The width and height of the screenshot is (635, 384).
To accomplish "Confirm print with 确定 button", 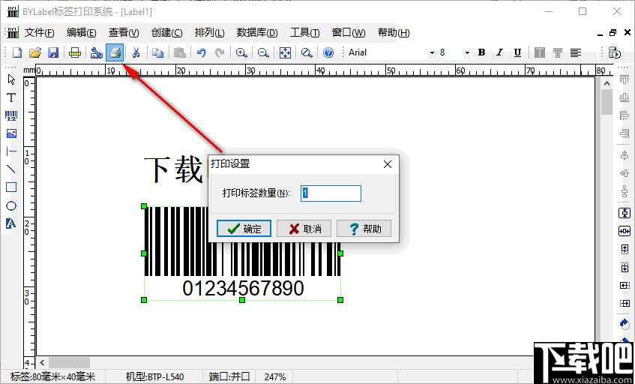I will pos(244,229).
